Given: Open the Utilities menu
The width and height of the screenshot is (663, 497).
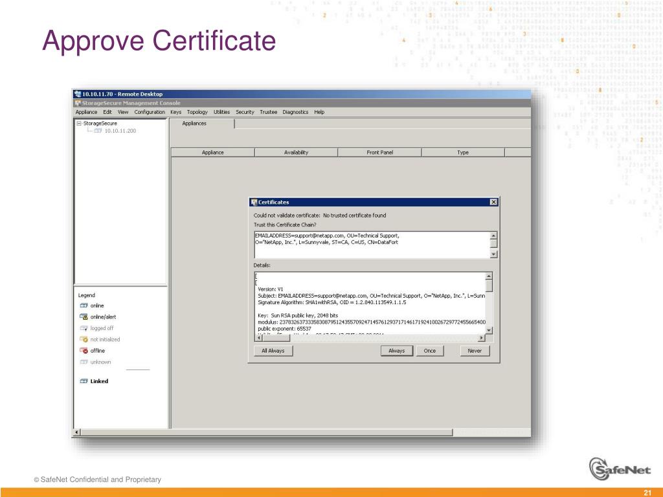Looking at the screenshot, I should coord(221,112).
